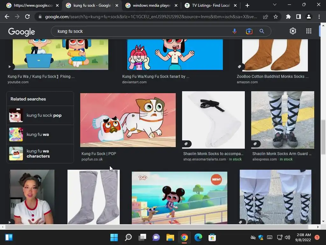Open the Shaolin Monk Socks Arm Guard image
Image resolution: width=326 pixels, height=245 pixels.
[x=283, y=120]
